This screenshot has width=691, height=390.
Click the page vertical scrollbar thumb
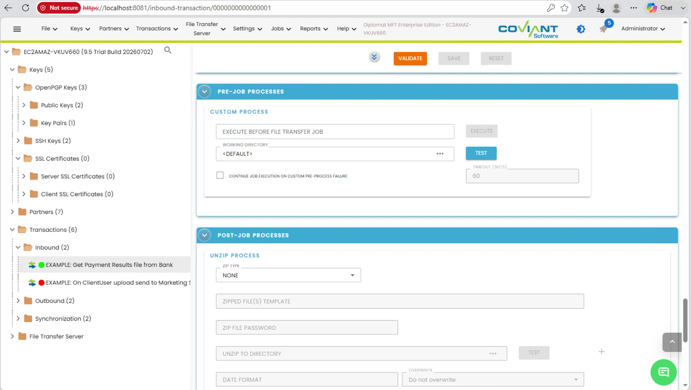coord(685,320)
